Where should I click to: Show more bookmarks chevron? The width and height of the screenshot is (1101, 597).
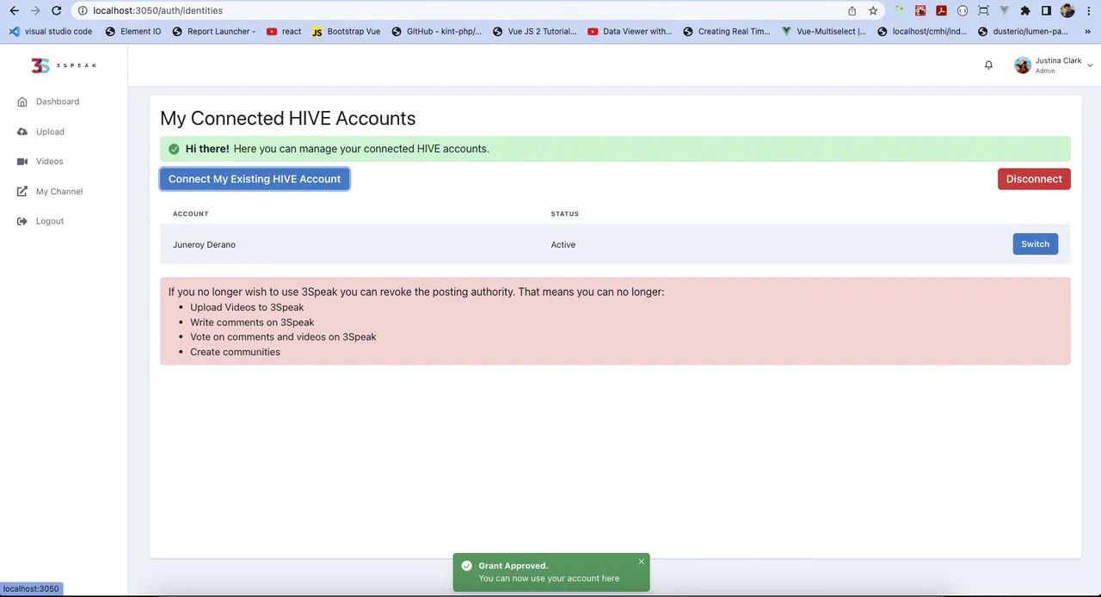[1086, 31]
